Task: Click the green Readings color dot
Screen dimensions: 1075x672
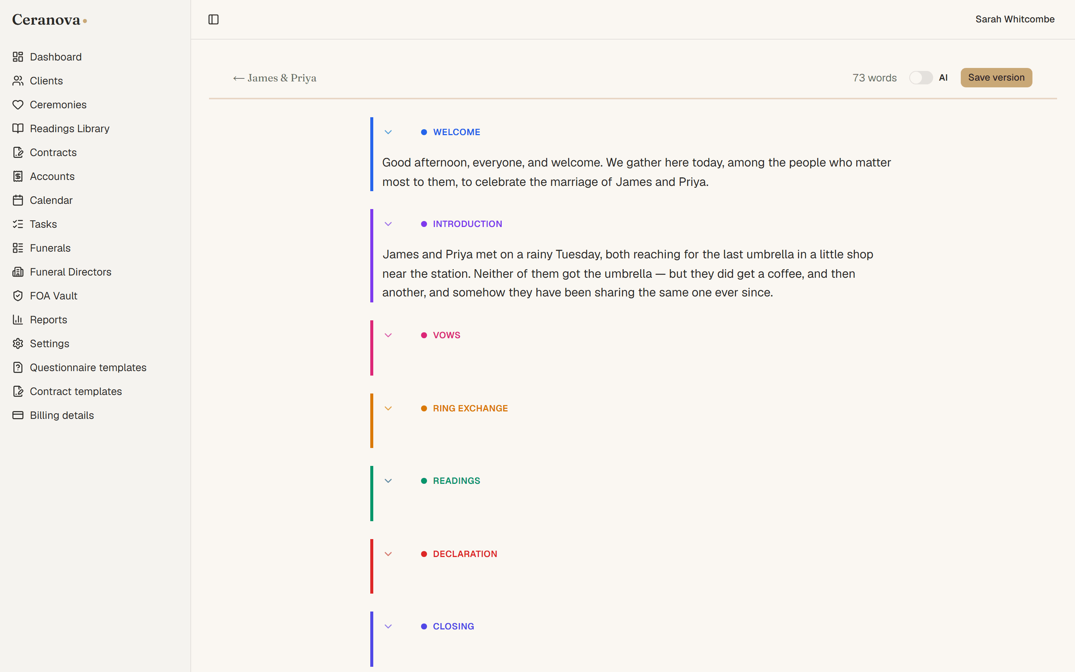Action: coord(424,481)
